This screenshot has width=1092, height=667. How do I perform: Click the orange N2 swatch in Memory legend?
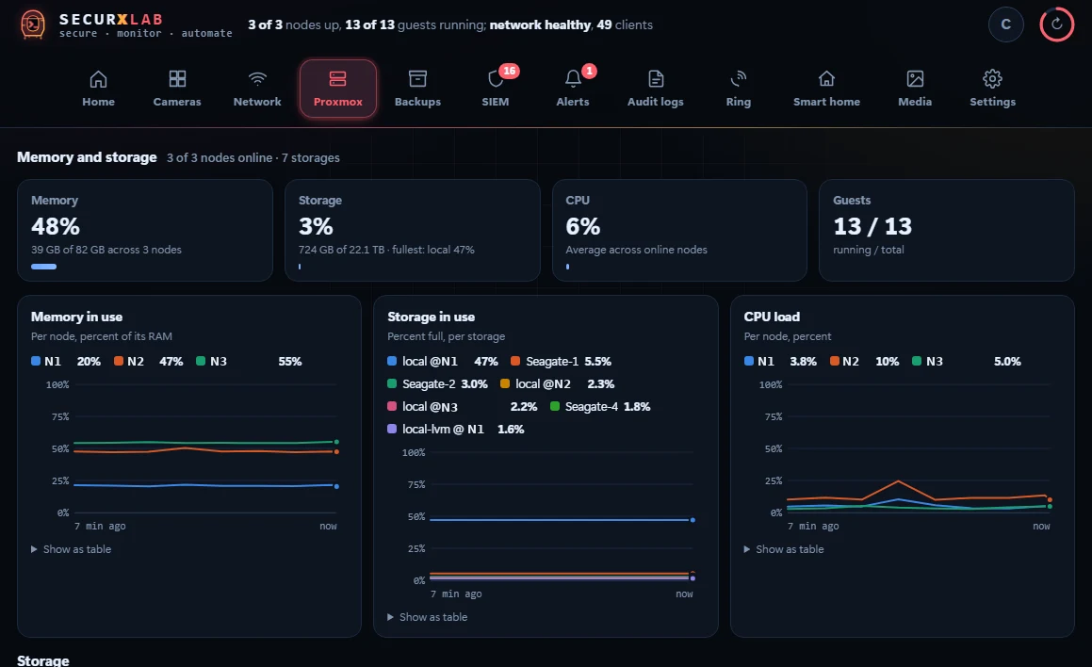pos(119,361)
